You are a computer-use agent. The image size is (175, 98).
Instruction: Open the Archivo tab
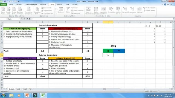4,5
